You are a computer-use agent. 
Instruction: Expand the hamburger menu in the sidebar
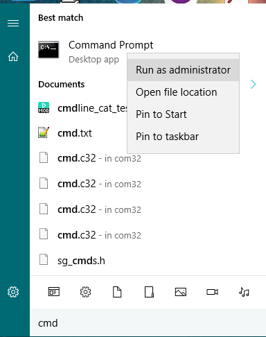click(x=13, y=24)
